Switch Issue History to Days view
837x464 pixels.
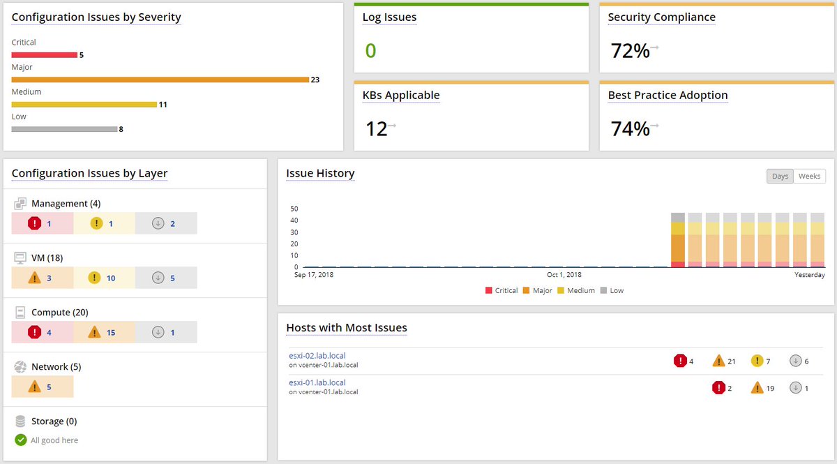(x=780, y=176)
